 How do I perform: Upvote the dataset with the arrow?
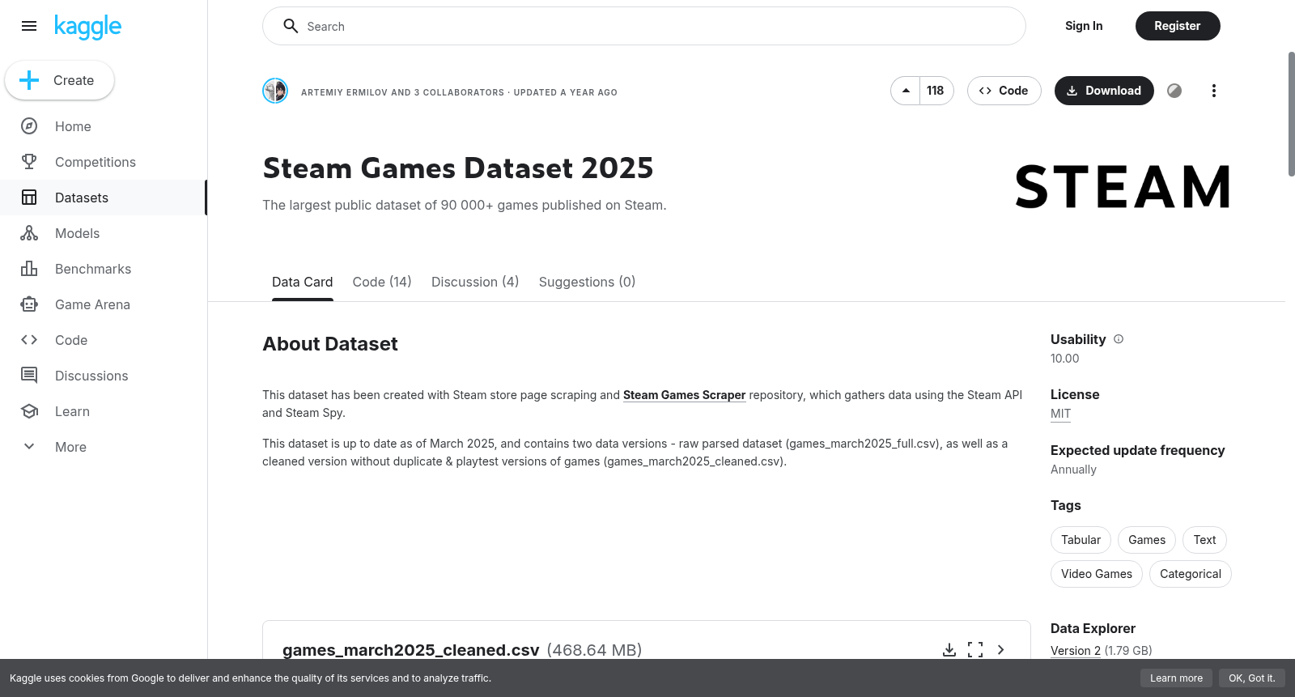[x=906, y=91]
